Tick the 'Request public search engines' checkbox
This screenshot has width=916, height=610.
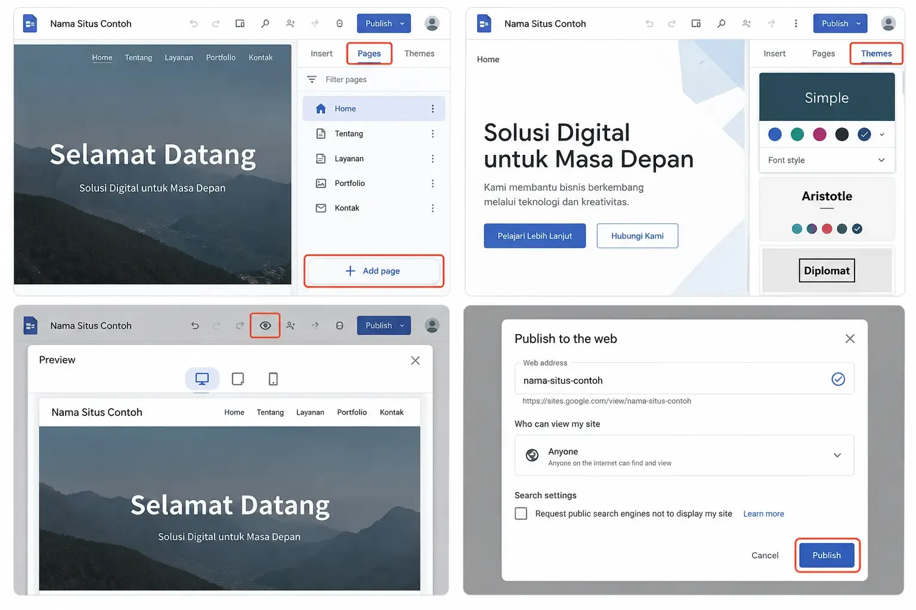point(521,513)
